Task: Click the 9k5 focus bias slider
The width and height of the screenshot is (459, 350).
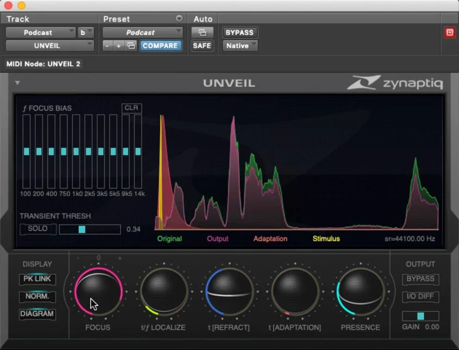Action: click(126, 151)
